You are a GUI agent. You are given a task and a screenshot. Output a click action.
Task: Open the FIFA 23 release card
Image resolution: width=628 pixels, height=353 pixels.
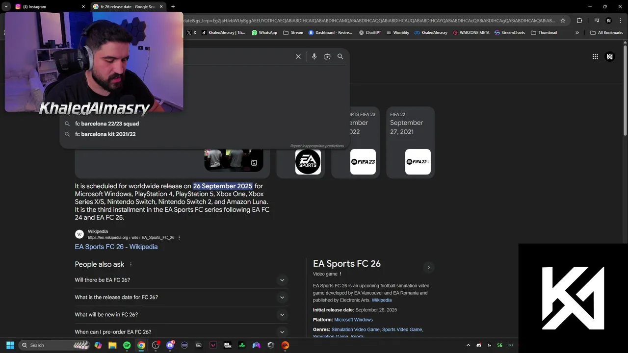point(363,142)
